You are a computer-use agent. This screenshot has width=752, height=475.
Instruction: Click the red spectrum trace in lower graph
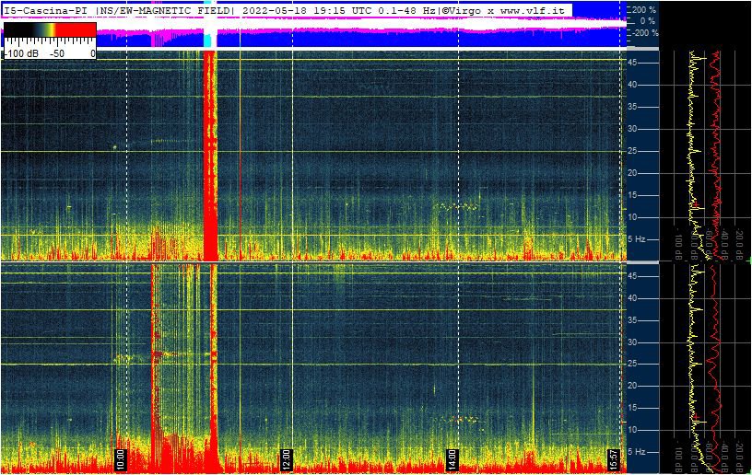click(x=711, y=368)
